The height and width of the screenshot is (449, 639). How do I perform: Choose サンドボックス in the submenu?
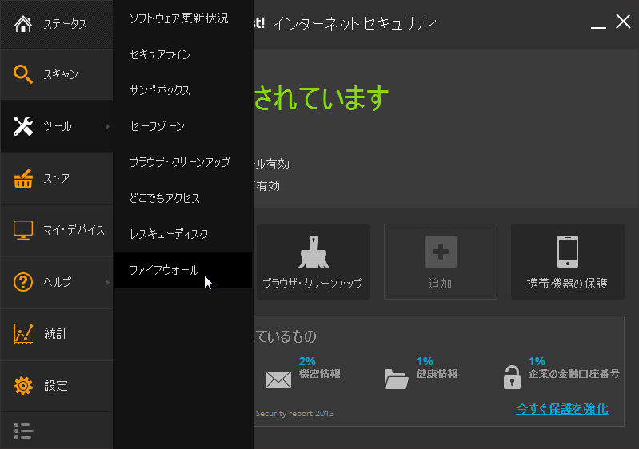[x=160, y=90]
